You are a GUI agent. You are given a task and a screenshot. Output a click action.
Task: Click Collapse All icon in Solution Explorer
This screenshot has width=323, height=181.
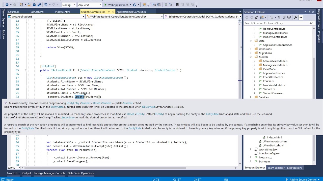coord(284,17)
